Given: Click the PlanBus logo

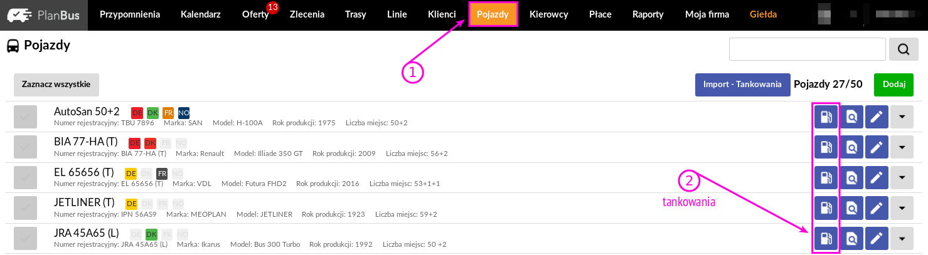Looking at the screenshot, I should pos(44,15).
